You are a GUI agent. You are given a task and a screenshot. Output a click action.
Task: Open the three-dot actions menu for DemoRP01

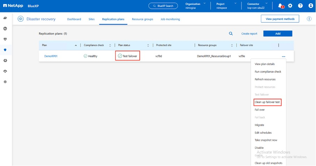tap(283, 56)
